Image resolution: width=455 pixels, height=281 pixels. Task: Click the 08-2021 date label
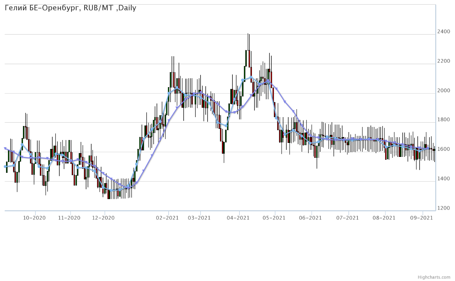coord(384,218)
